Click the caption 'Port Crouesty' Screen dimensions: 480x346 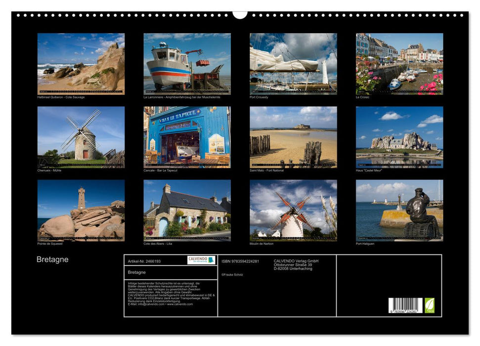[259, 97]
